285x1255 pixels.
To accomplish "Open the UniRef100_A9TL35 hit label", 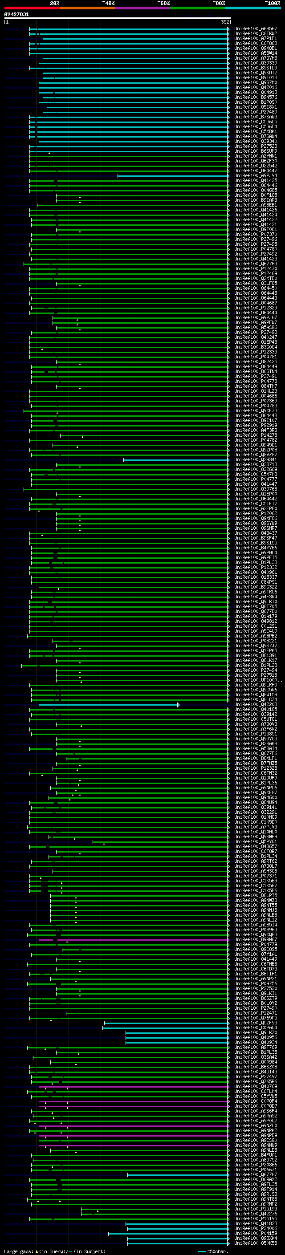I will coord(256,1185).
